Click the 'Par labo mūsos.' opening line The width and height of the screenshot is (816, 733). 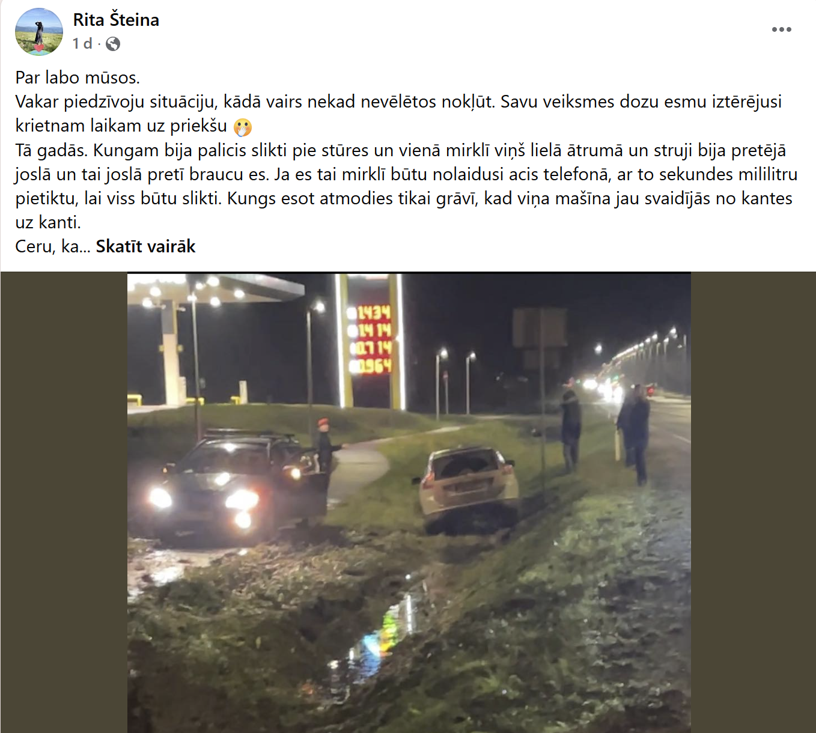coord(78,78)
